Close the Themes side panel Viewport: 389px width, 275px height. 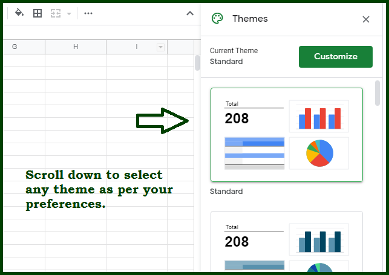point(366,19)
